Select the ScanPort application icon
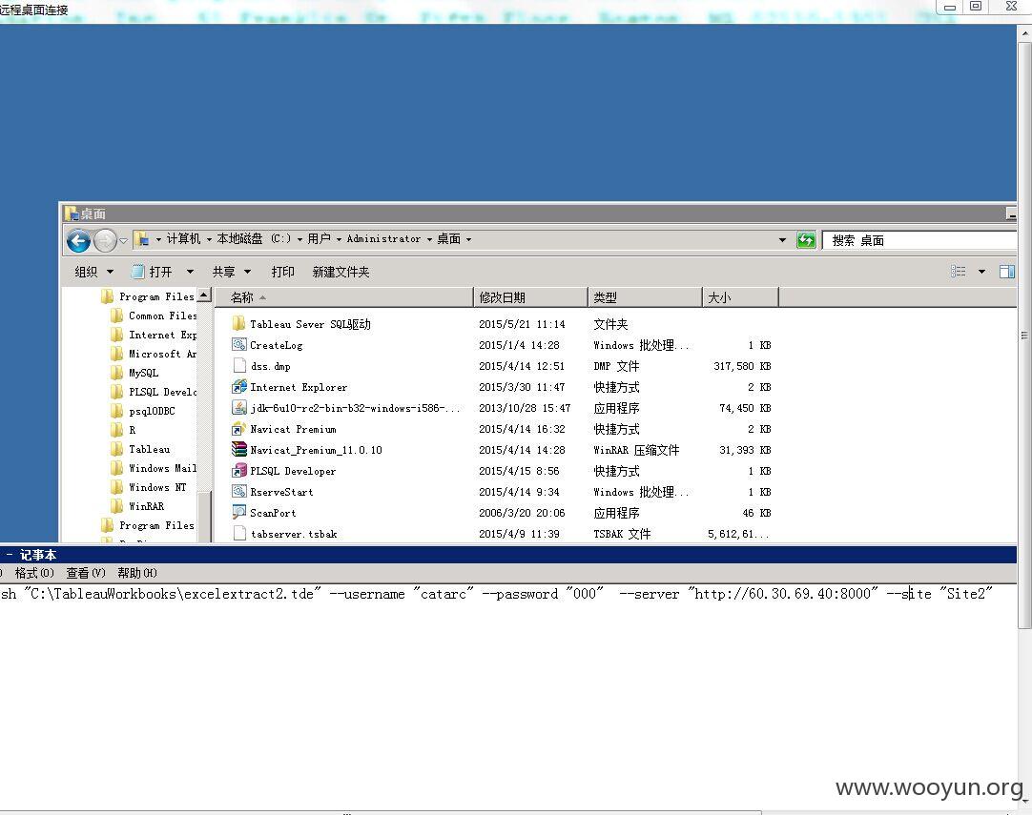Viewport: 1032px width, 815px height. click(x=238, y=513)
